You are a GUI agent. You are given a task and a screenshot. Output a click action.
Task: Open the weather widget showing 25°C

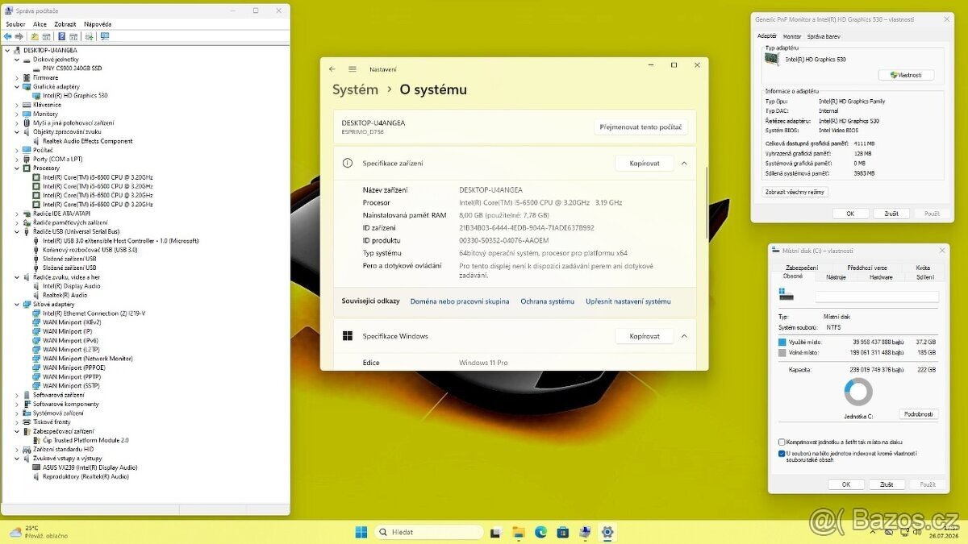tap(36, 532)
